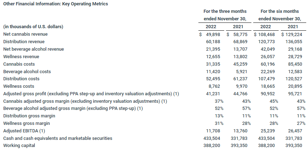Select the 'Distribution costs' row label

click(21, 79)
